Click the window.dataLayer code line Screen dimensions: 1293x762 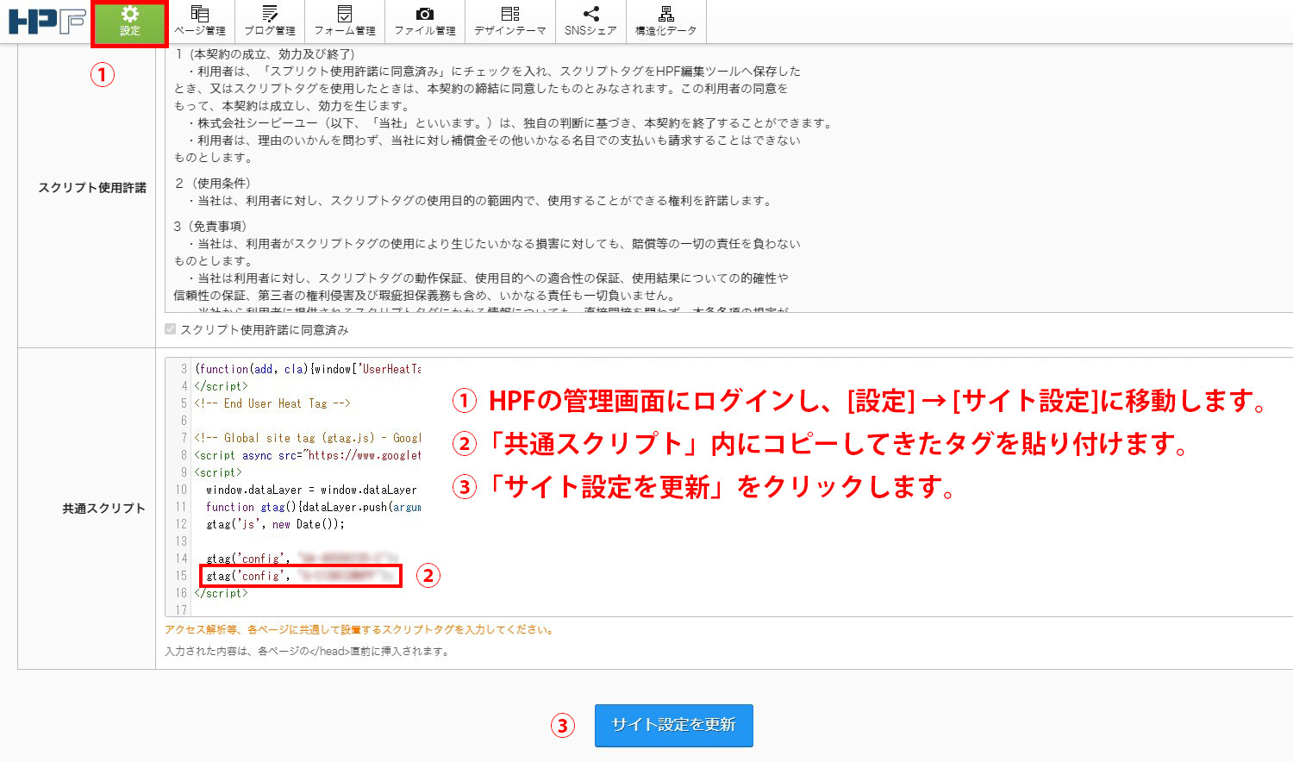point(311,490)
